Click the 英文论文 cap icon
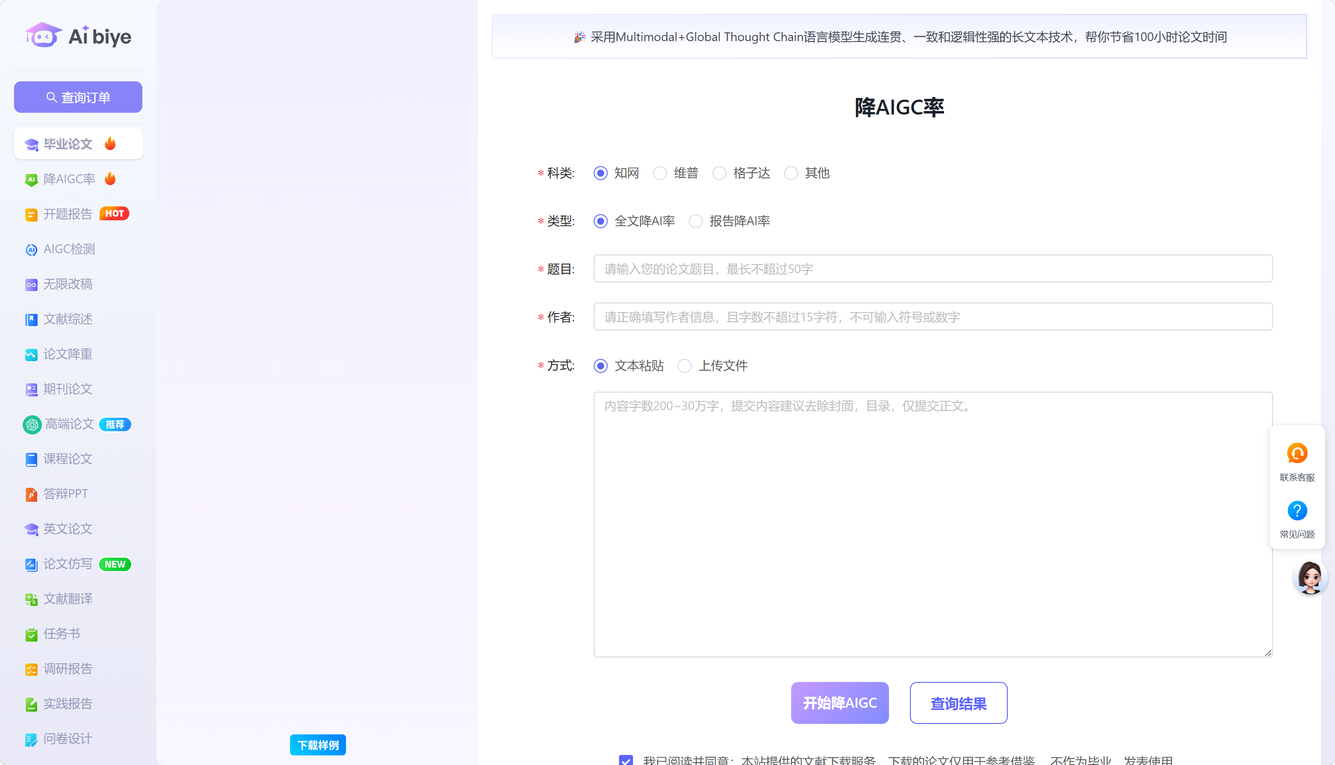The image size is (1335, 765). coord(31,530)
